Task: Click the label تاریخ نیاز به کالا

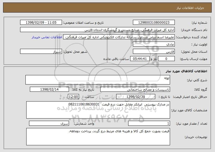Action: pyautogui.click(x=83, y=90)
